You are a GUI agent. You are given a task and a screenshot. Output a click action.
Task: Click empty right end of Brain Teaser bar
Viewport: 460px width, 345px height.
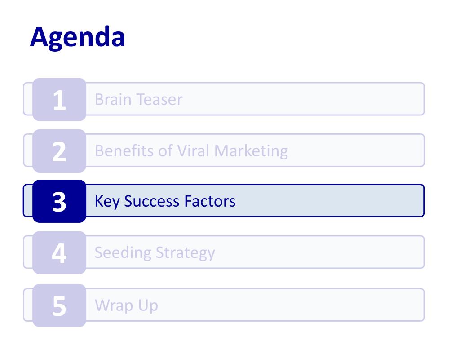click(305, 99)
